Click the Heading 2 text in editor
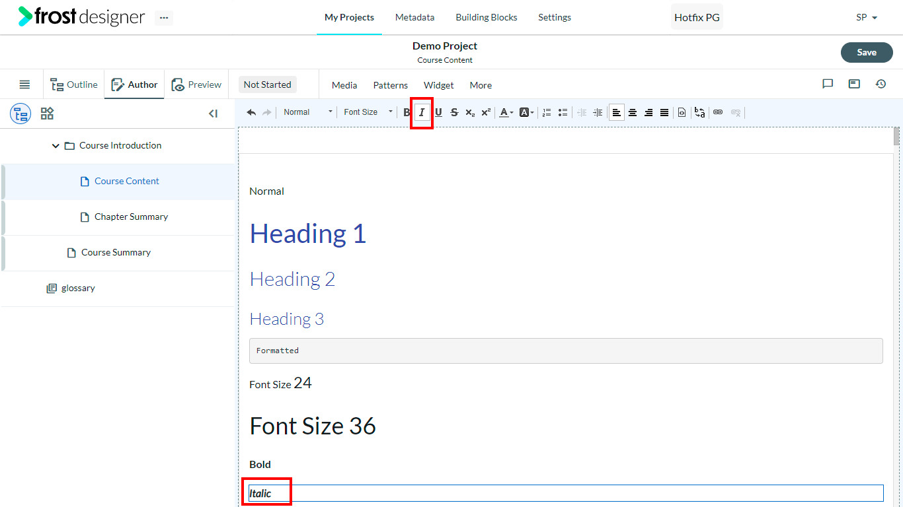 pyautogui.click(x=292, y=279)
